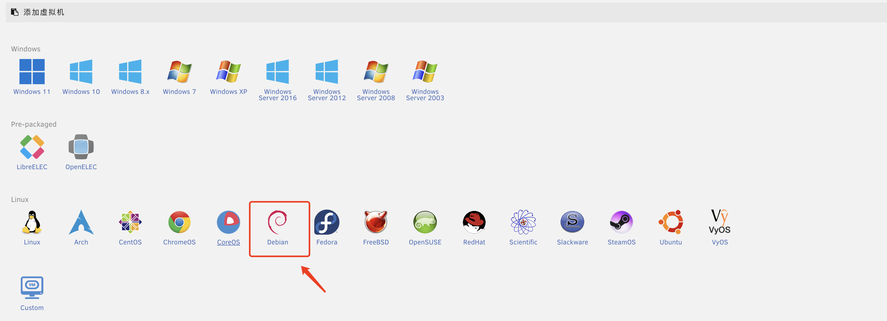Viewport: 887px width, 321px height.
Task: Click the ChromeOS text link
Action: pos(179,242)
